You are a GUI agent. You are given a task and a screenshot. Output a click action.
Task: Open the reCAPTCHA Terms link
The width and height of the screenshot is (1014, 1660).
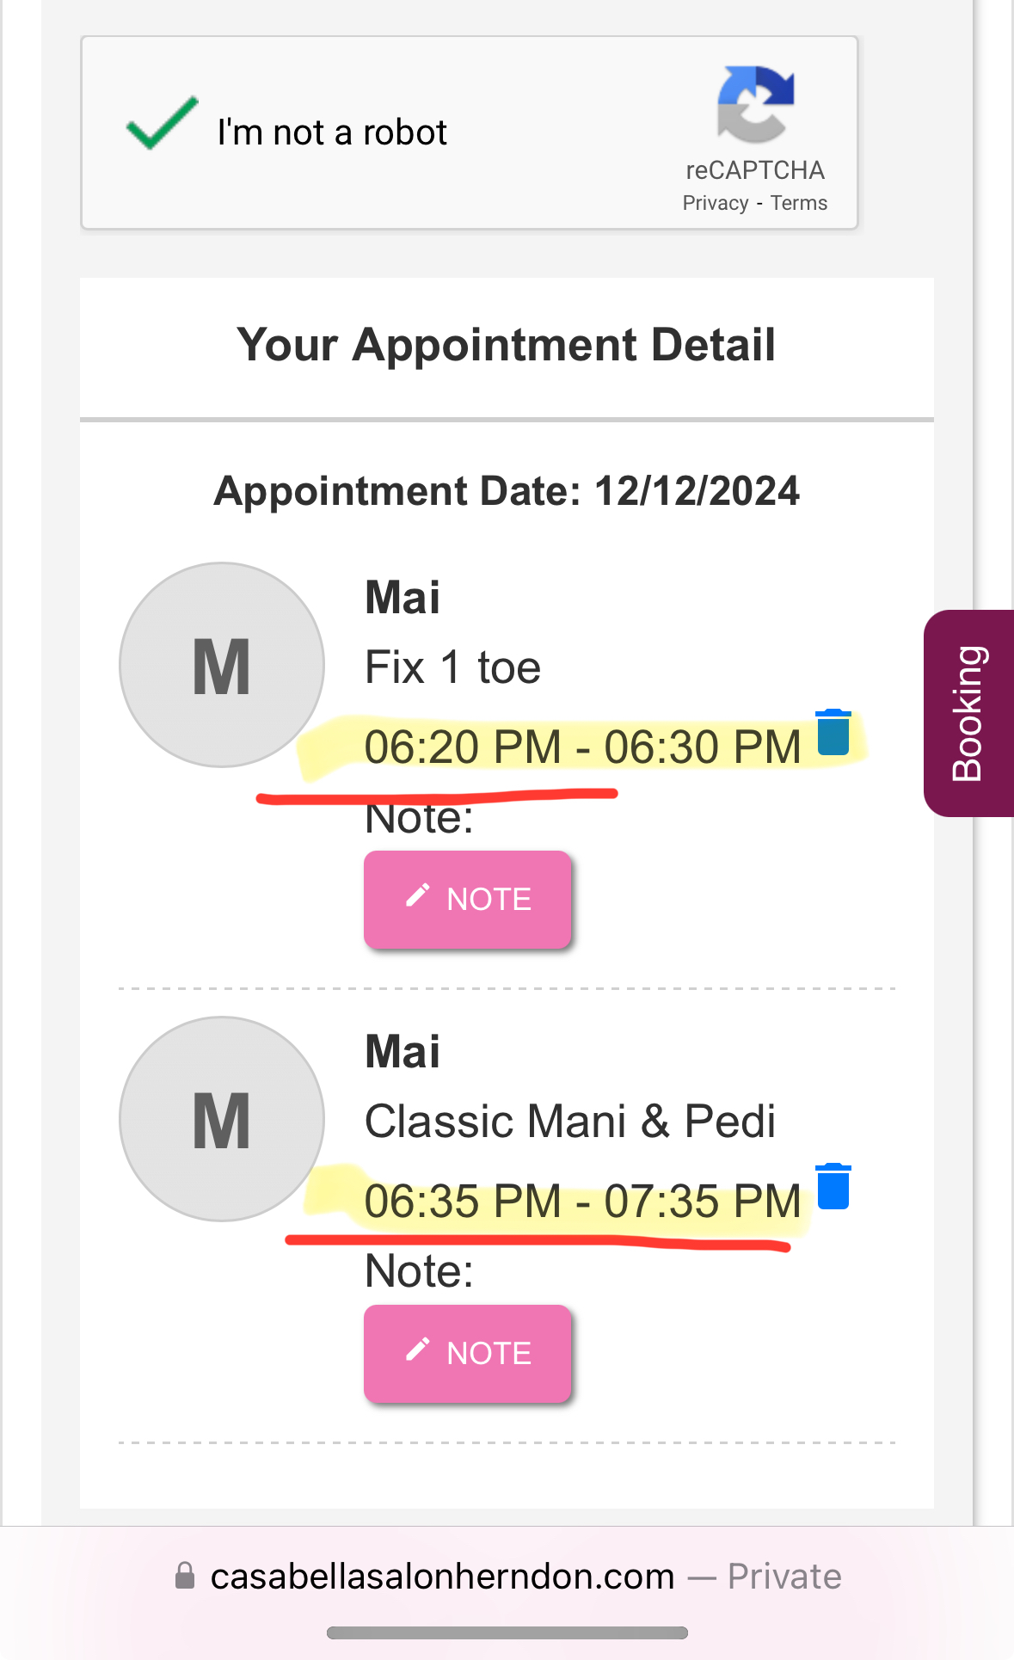799,203
